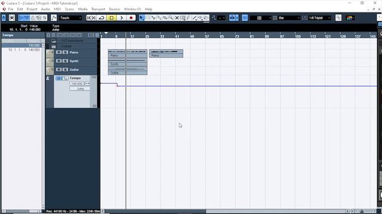Click the Stop transport button
Viewport: 382px width, 214px height.
[x=112, y=18]
